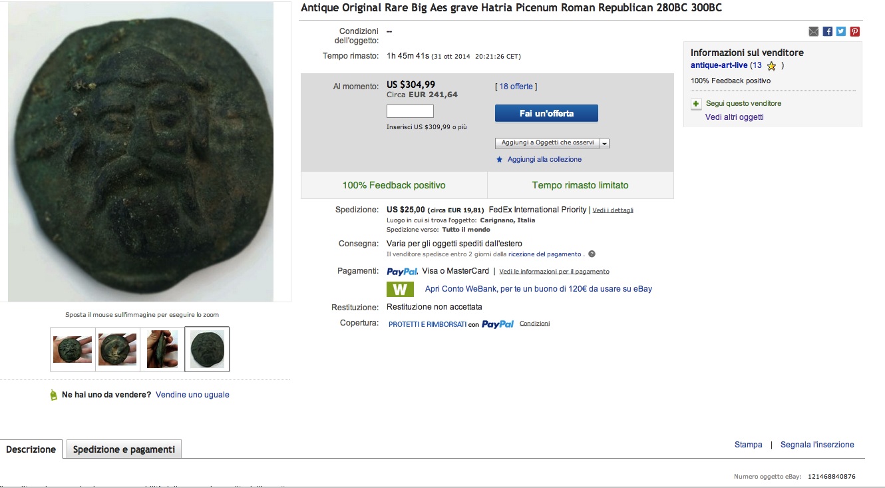The width and height of the screenshot is (885, 488).
Task: Click the star beside Aggiungi alla collezione
Action: pyautogui.click(x=500, y=160)
